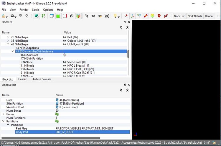The width and height of the screenshot is (221, 146).
Task: Click the red dot axis marker icon
Action: [x=126, y=16]
